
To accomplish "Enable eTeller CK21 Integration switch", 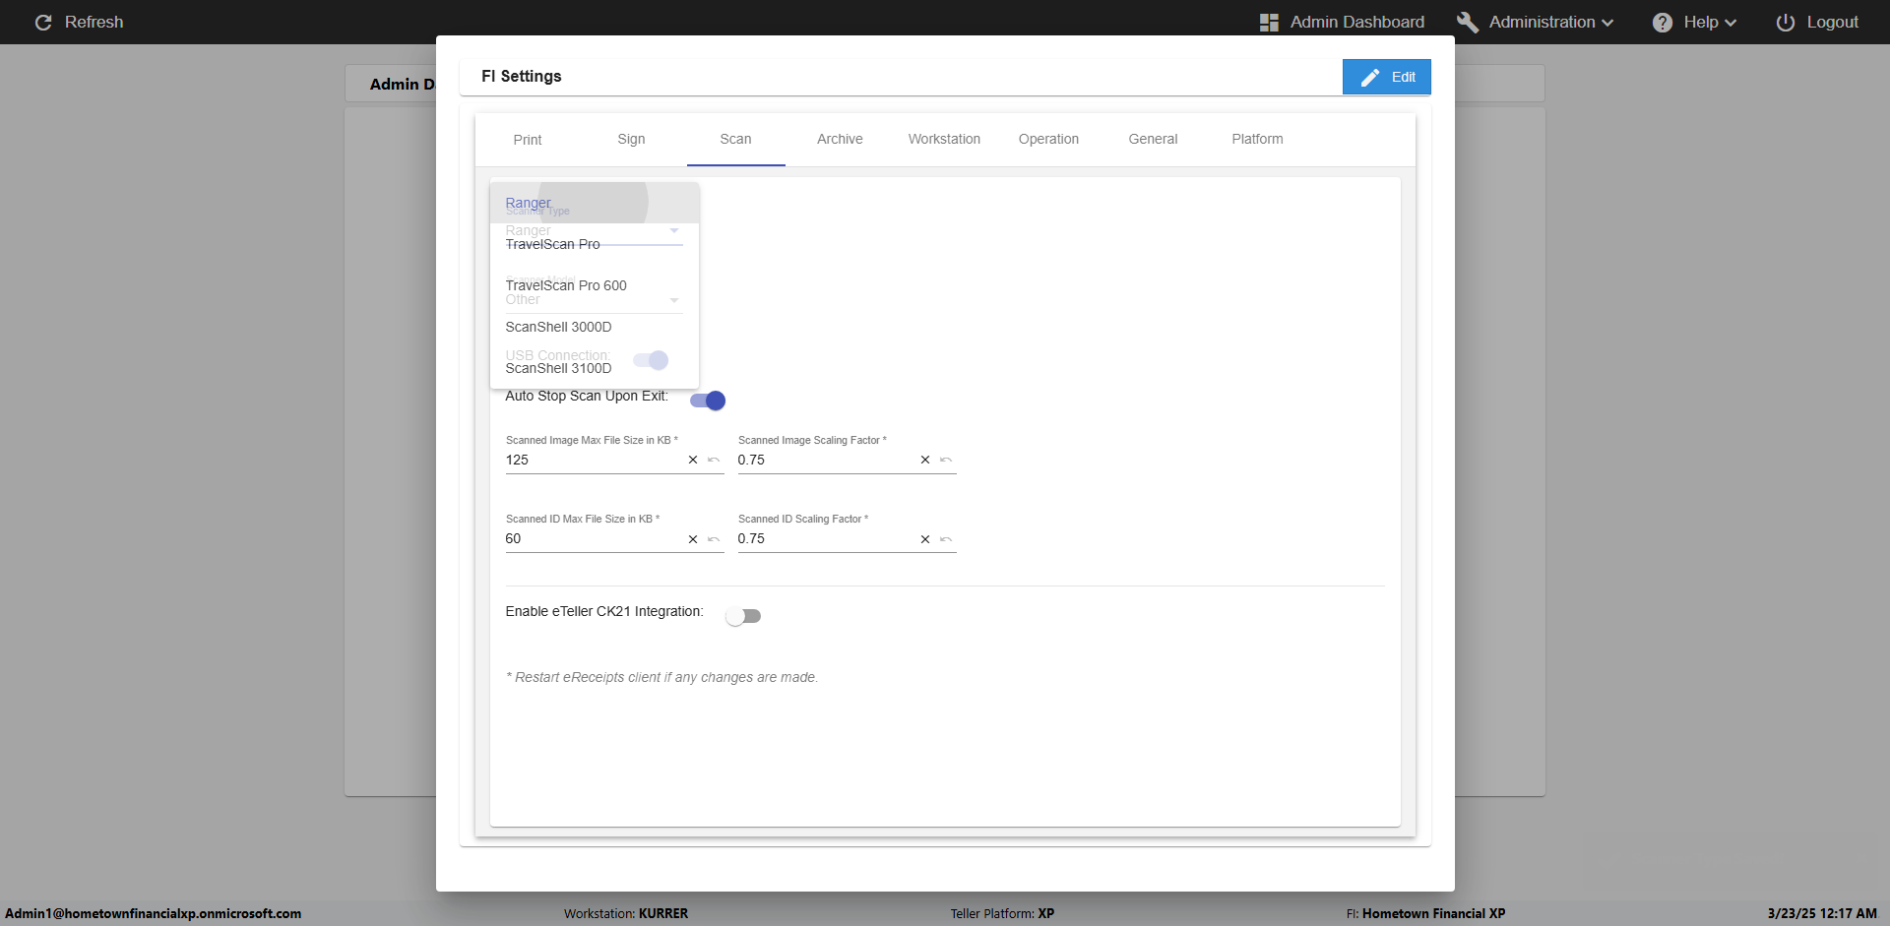I will point(743,616).
